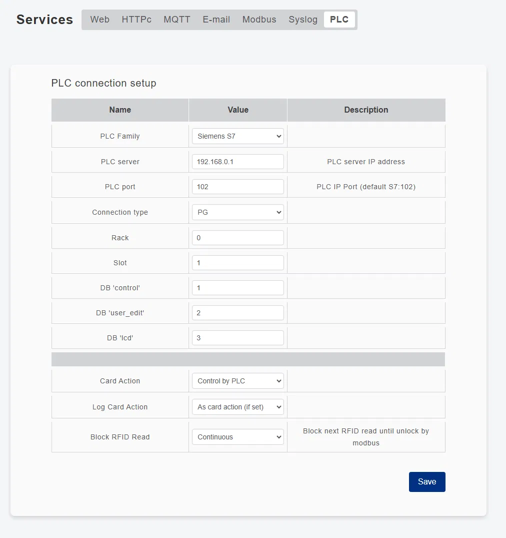Open the PLC Family dropdown

click(238, 136)
